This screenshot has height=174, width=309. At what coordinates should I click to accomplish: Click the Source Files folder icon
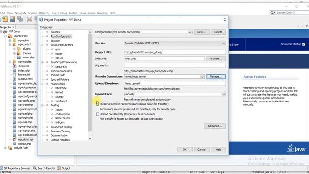click(x=10, y=36)
